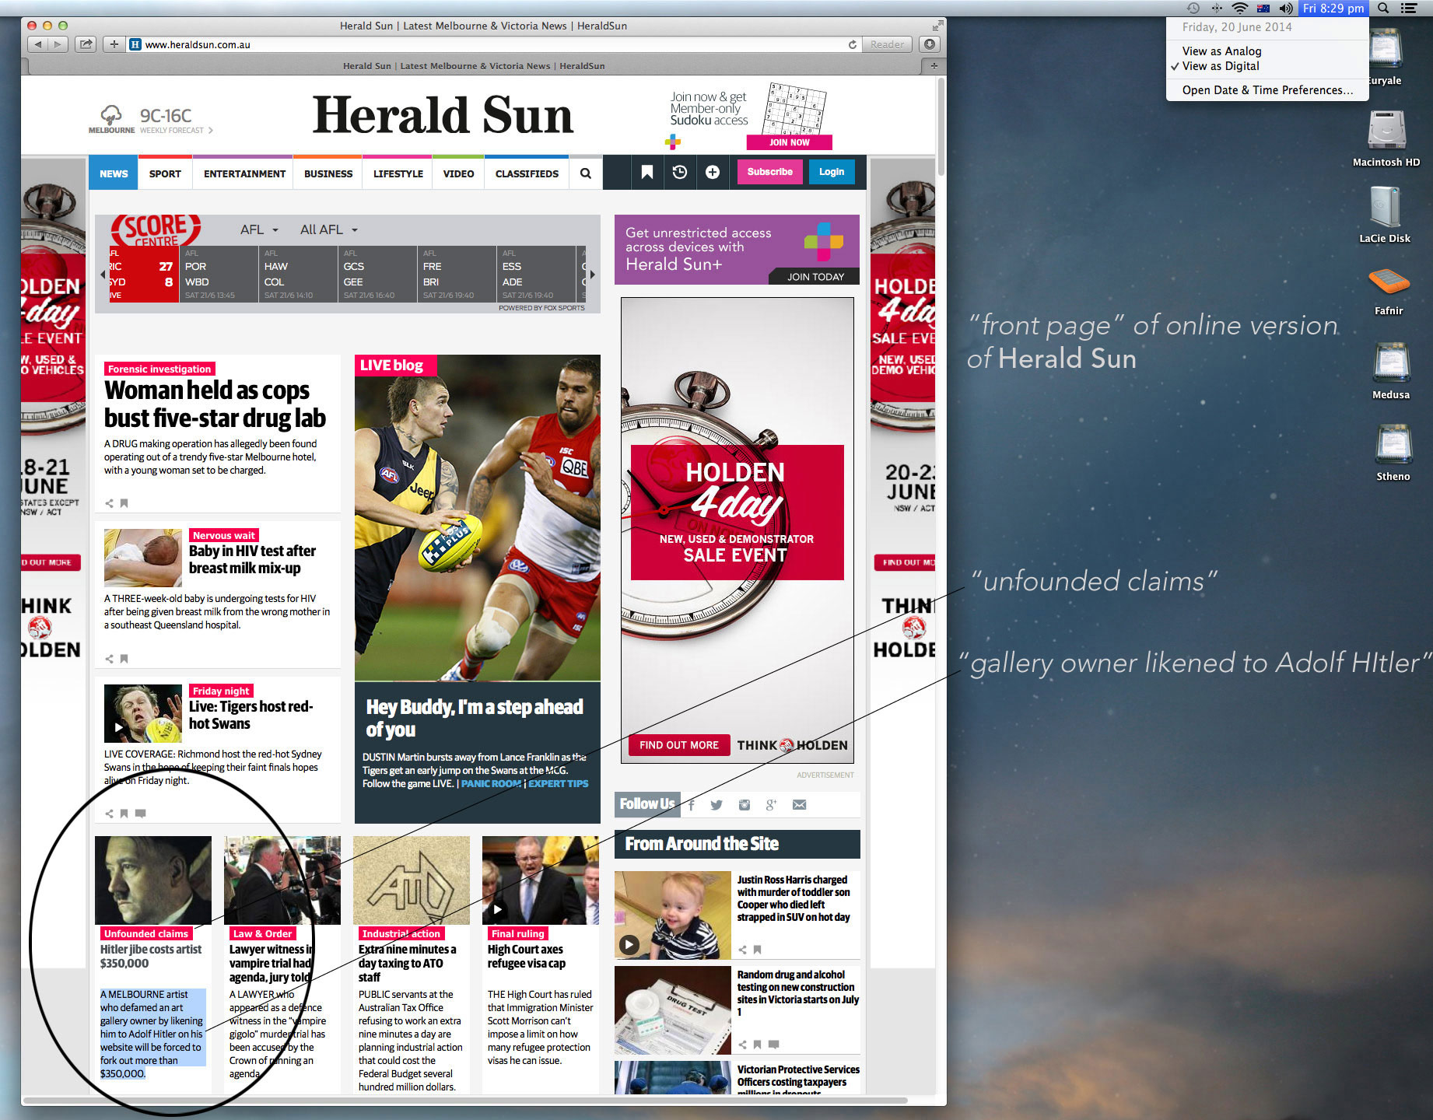This screenshot has width=1433, height=1120.
Task: Open the volume menu bar icon
Action: [1286, 8]
